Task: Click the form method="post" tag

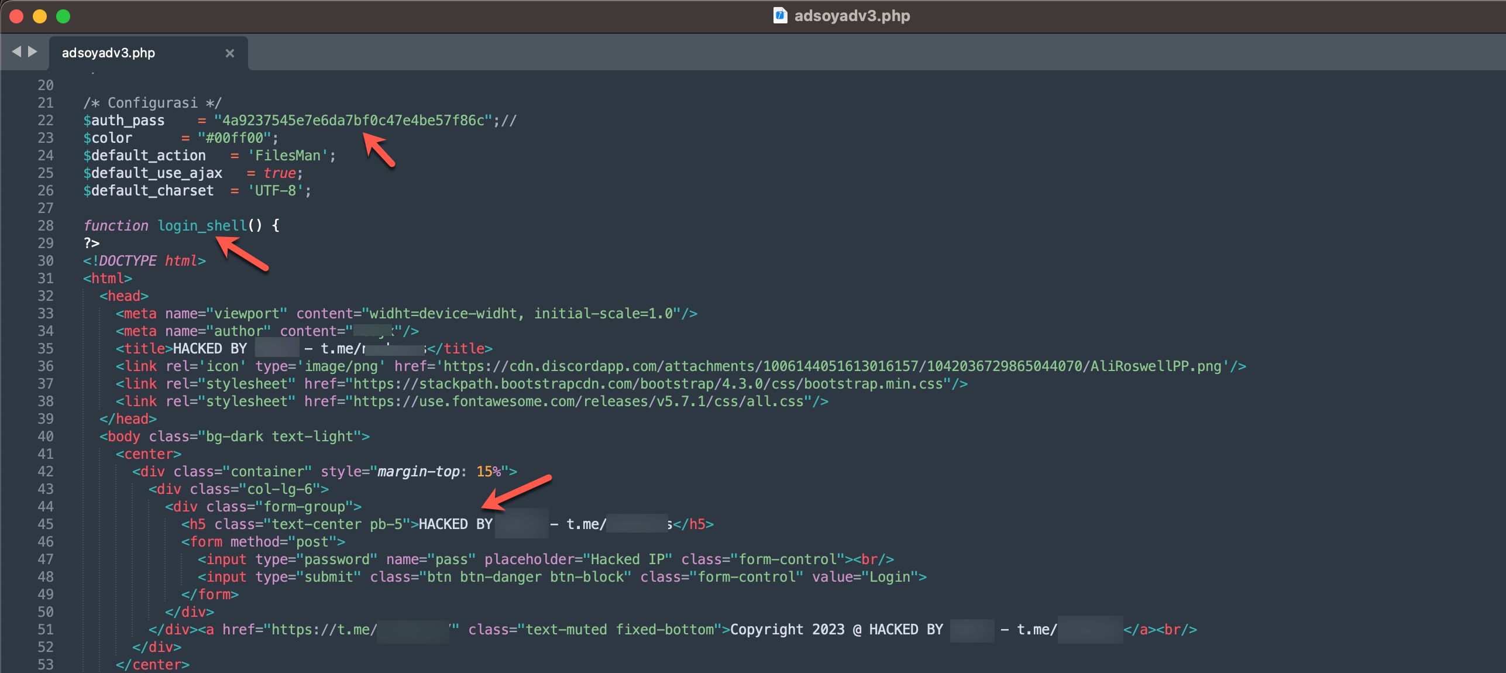Action: 263,542
